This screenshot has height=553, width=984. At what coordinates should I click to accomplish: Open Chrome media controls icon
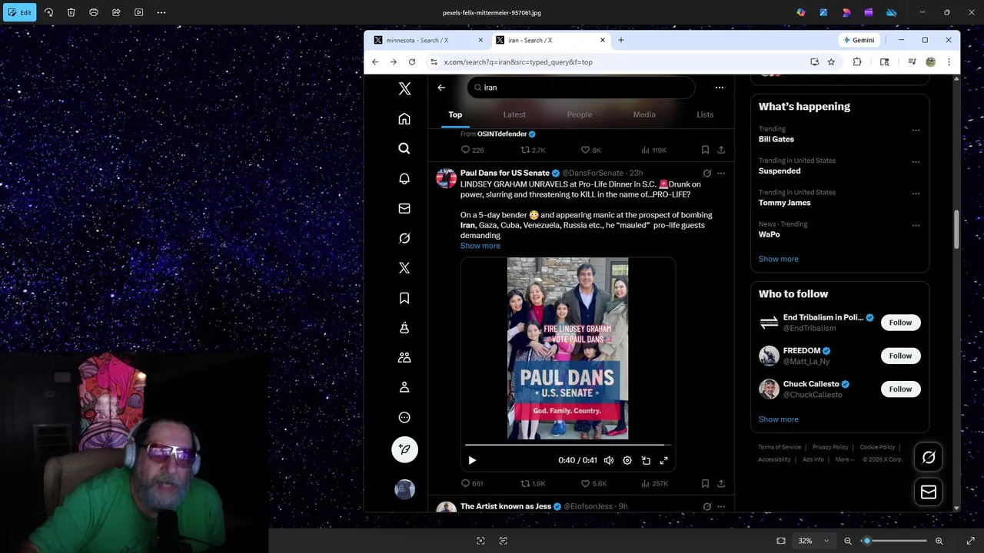912,62
